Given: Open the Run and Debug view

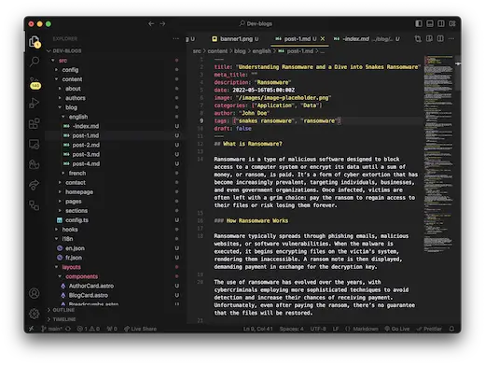Looking at the screenshot, I should [x=35, y=103].
